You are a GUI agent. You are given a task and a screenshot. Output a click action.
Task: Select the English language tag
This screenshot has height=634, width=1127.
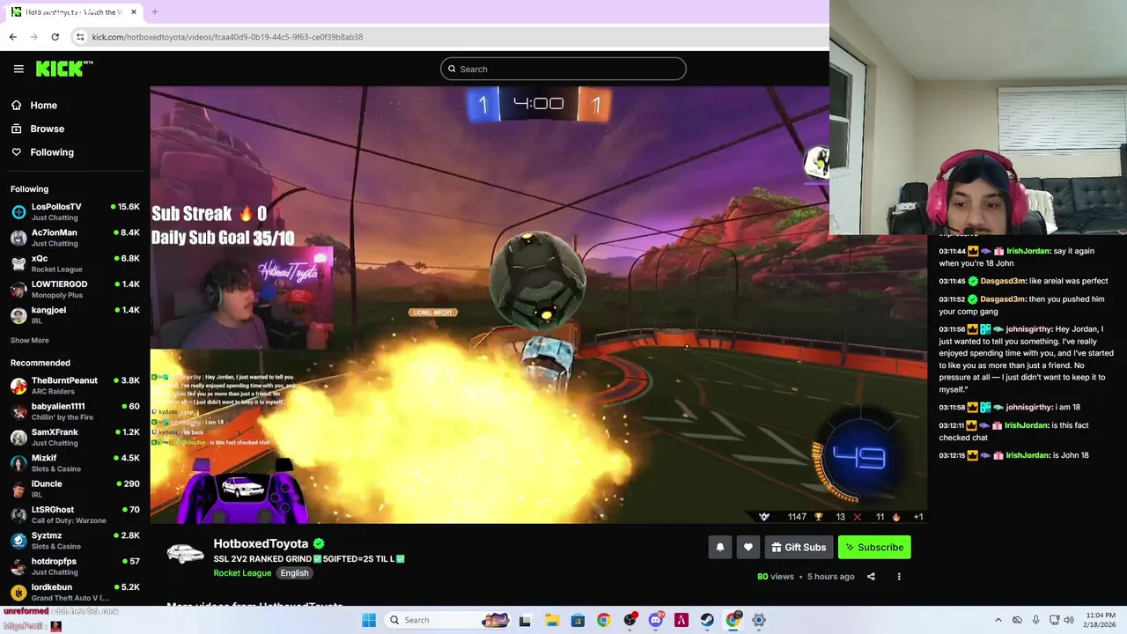pyautogui.click(x=294, y=572)
